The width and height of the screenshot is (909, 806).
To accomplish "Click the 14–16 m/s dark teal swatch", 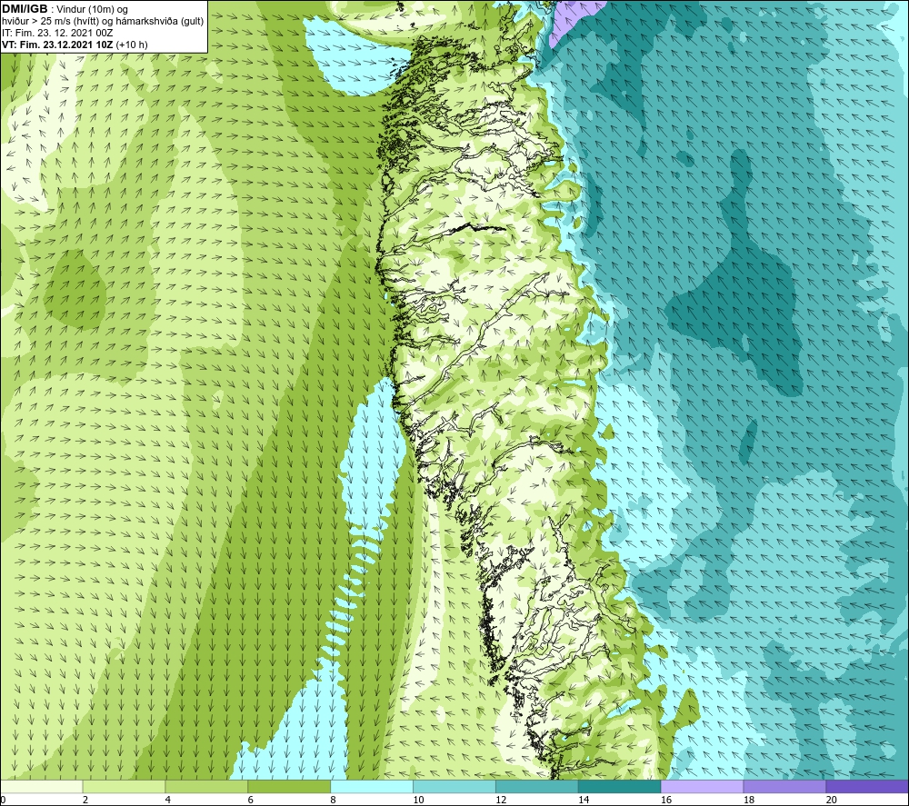I will tap(620, 786).
